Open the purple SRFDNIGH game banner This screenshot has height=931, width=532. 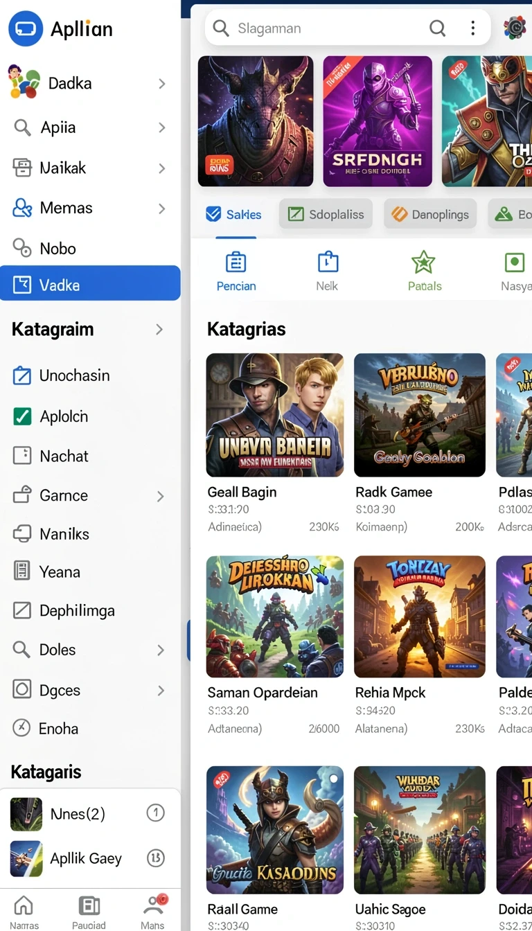point(378,121)
